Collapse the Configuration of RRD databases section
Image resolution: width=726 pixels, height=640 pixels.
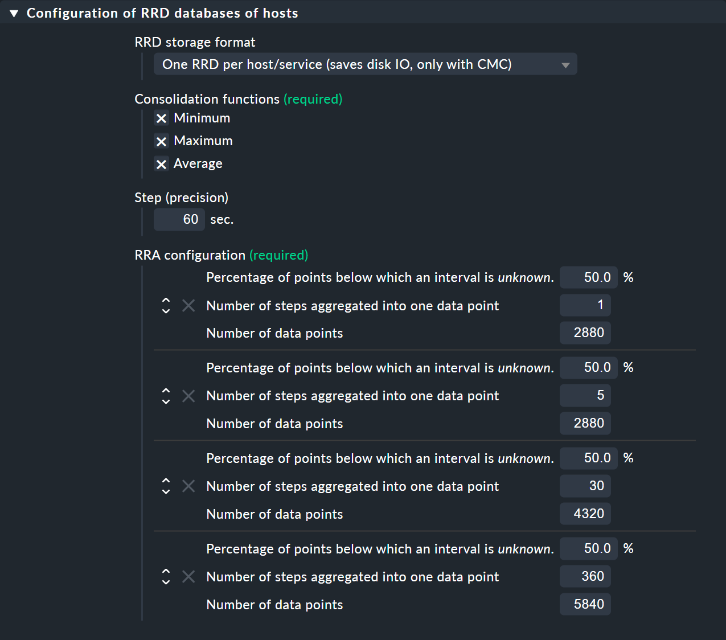(x=14, y=13)
